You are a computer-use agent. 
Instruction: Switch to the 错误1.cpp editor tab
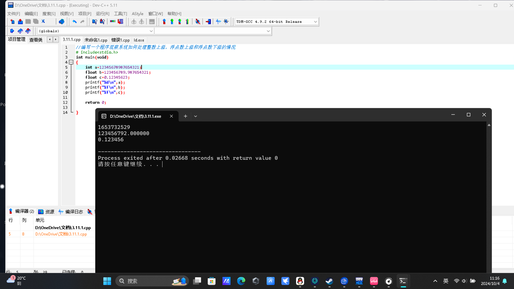(120, 40)
